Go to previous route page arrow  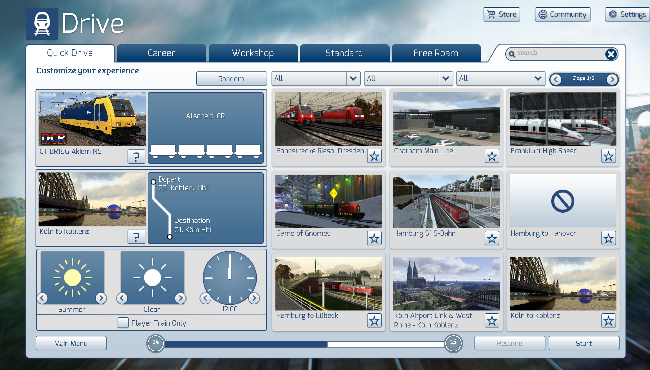point(556,79)
